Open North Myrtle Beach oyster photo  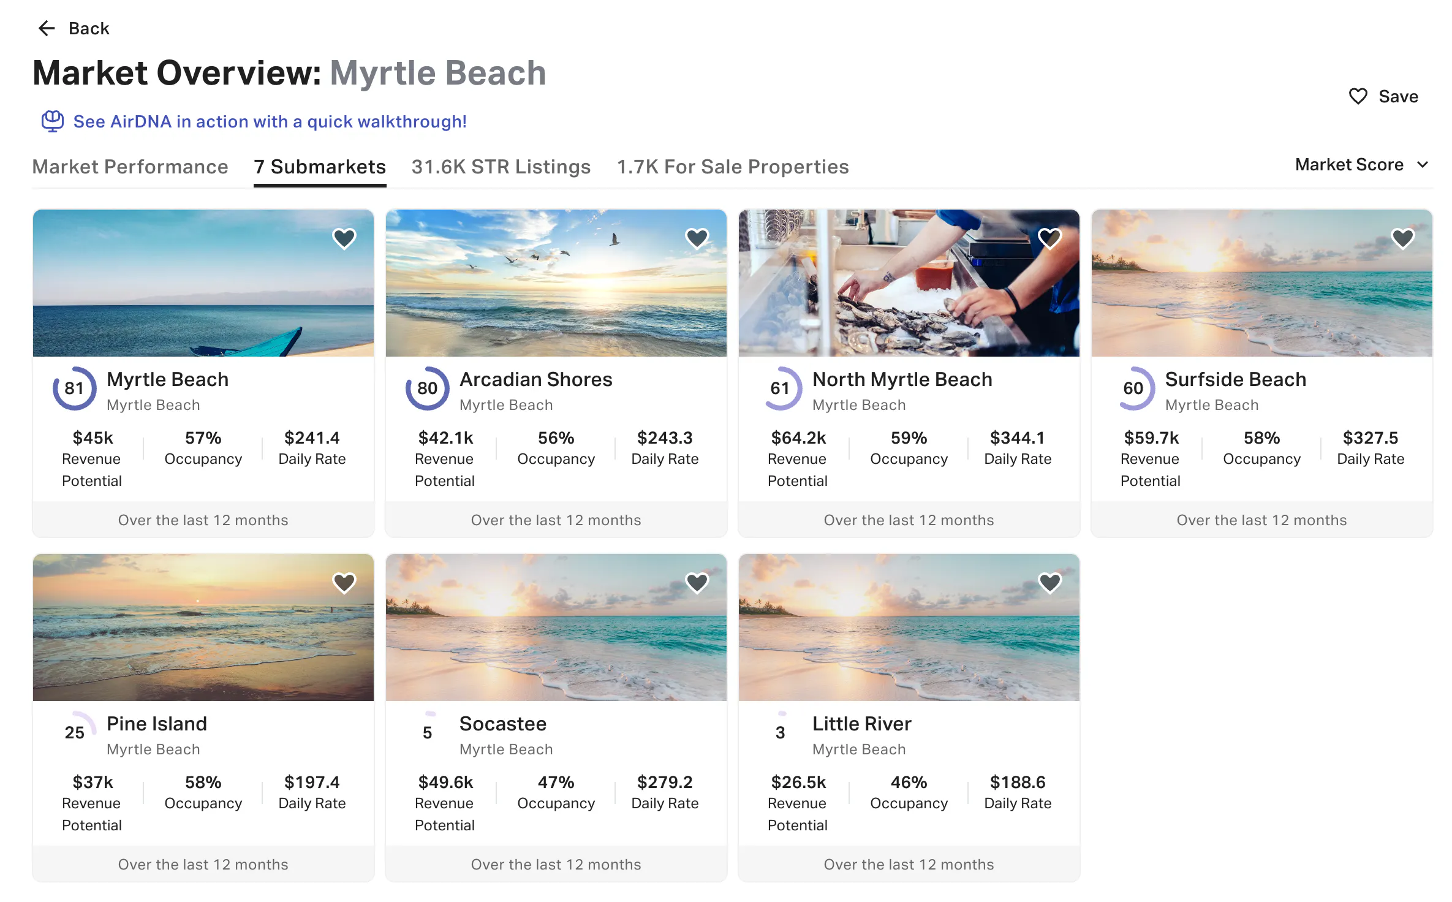pos(909,283)
